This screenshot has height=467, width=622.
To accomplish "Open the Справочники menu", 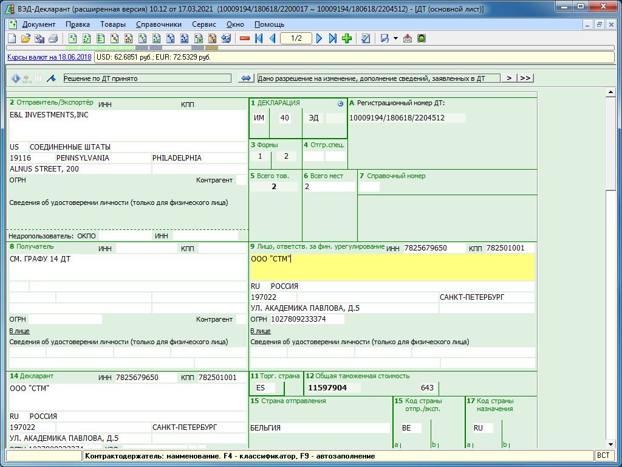I will (x=159, y=24).
